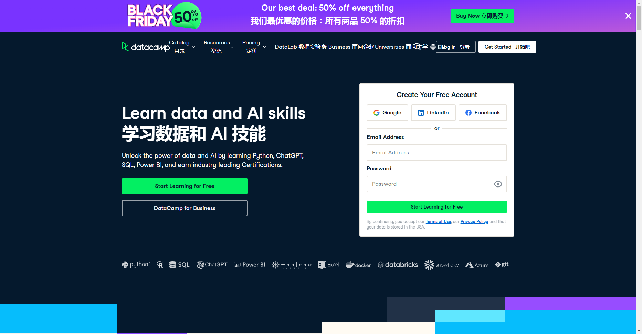Expand the Pricing dropdown menu
This screenshot has height=334, width=642.
(x=254, y=47)
